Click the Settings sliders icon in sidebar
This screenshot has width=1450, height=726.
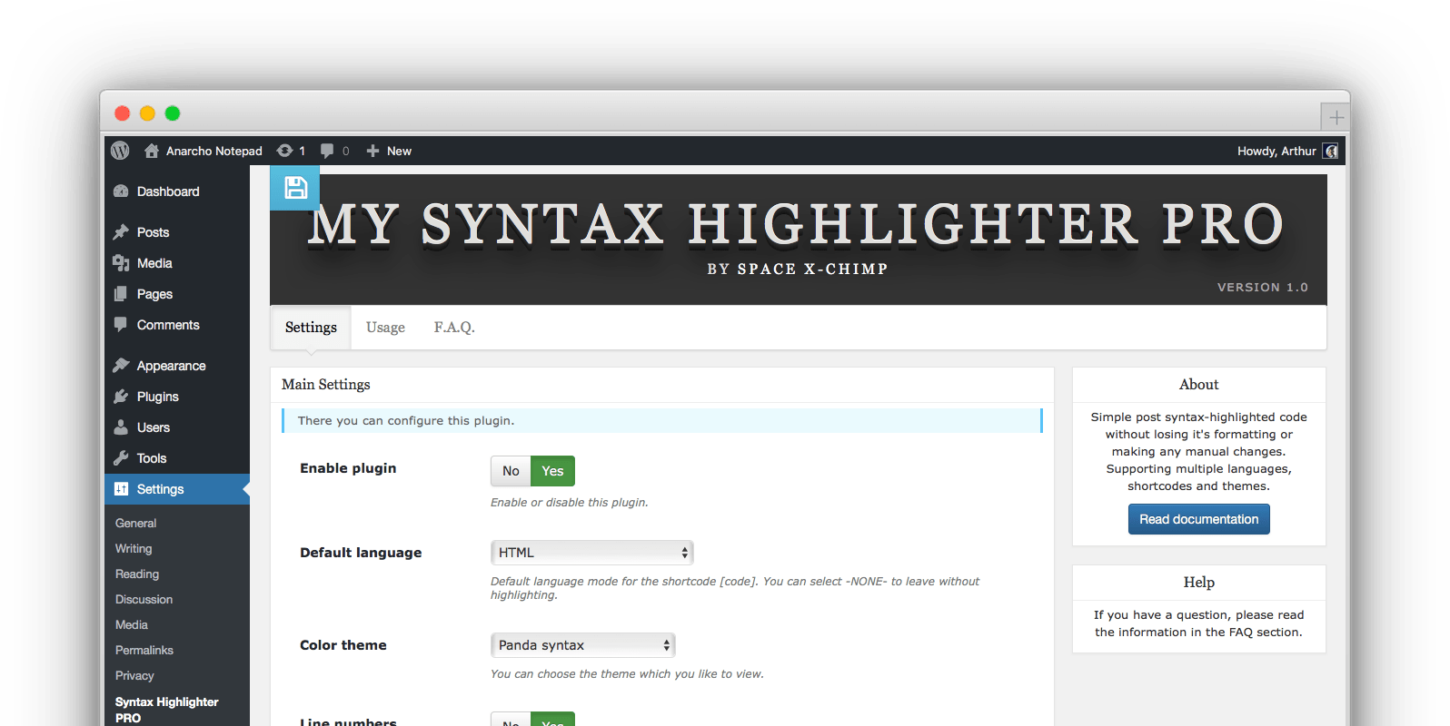(x=121, y=489)
